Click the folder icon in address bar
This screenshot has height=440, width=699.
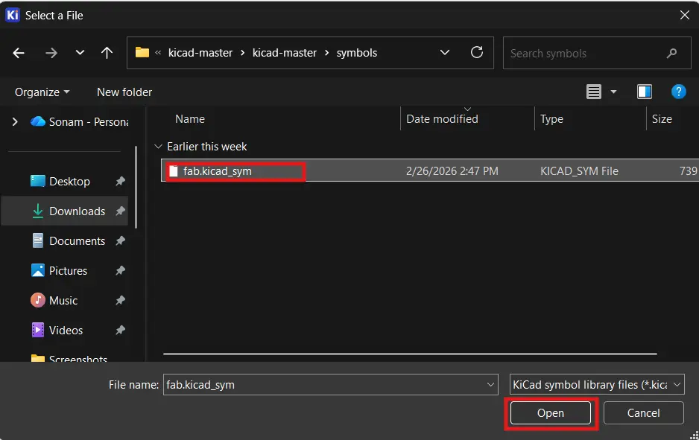click(x=142, y=53)
